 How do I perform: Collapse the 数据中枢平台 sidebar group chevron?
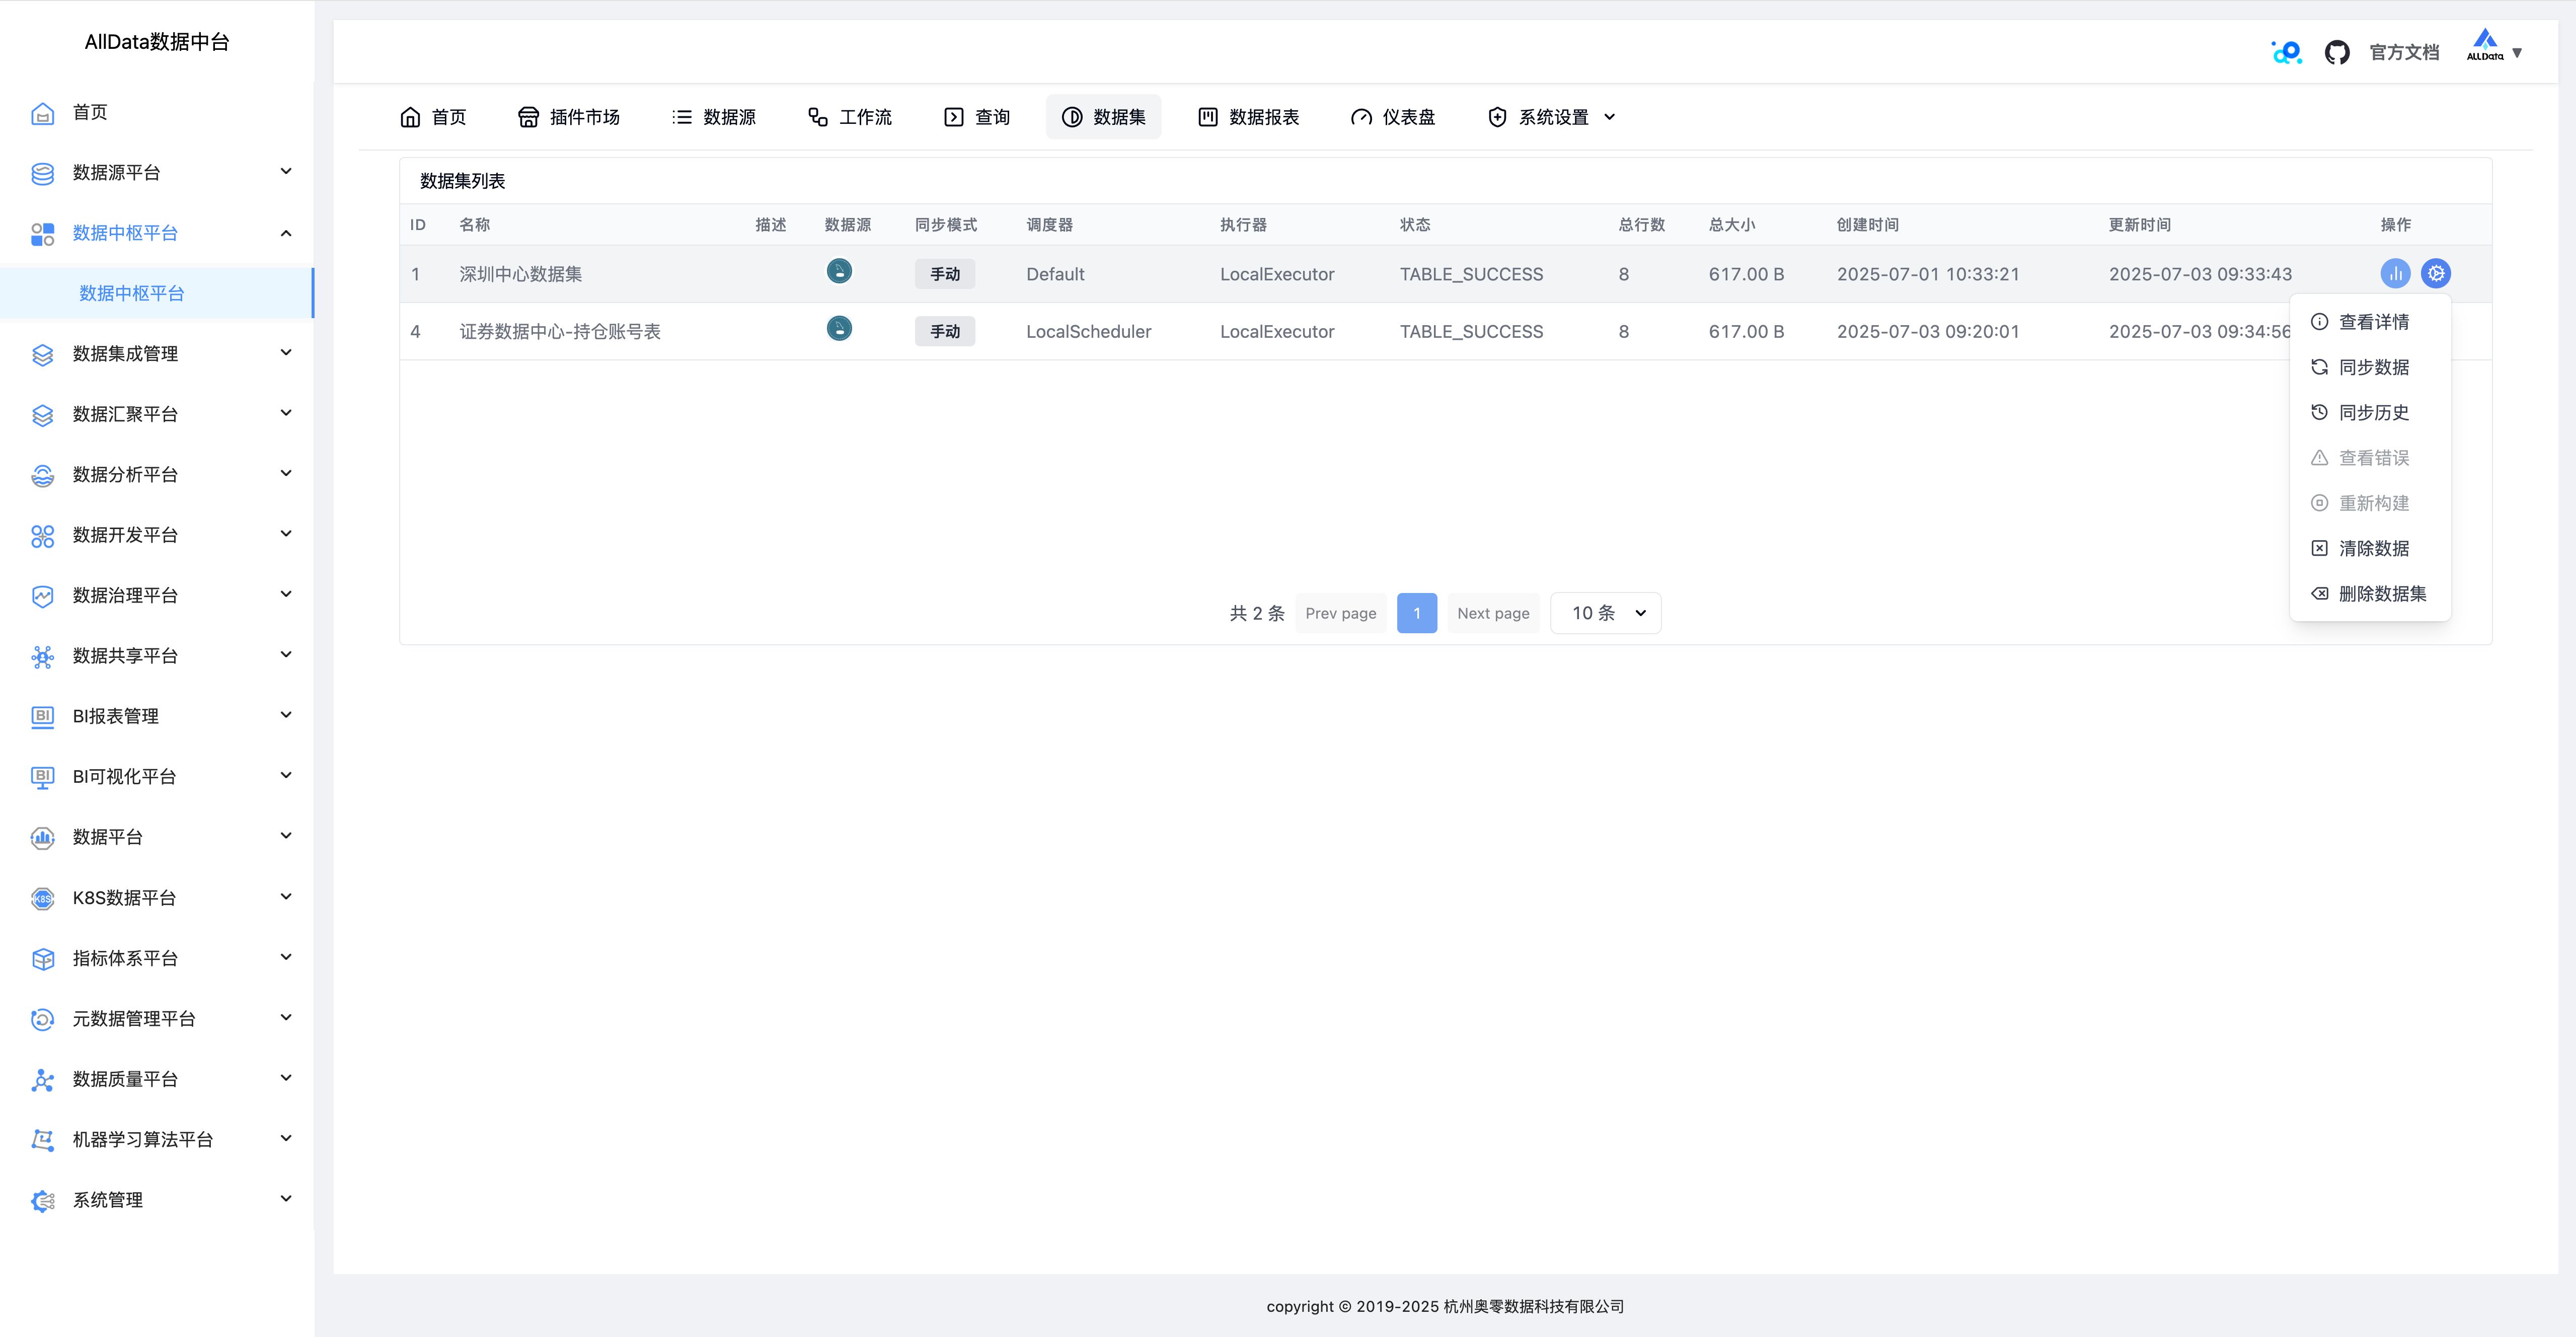286,233
